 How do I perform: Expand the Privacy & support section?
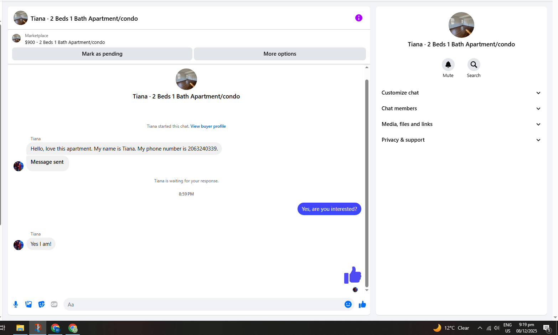461,140
